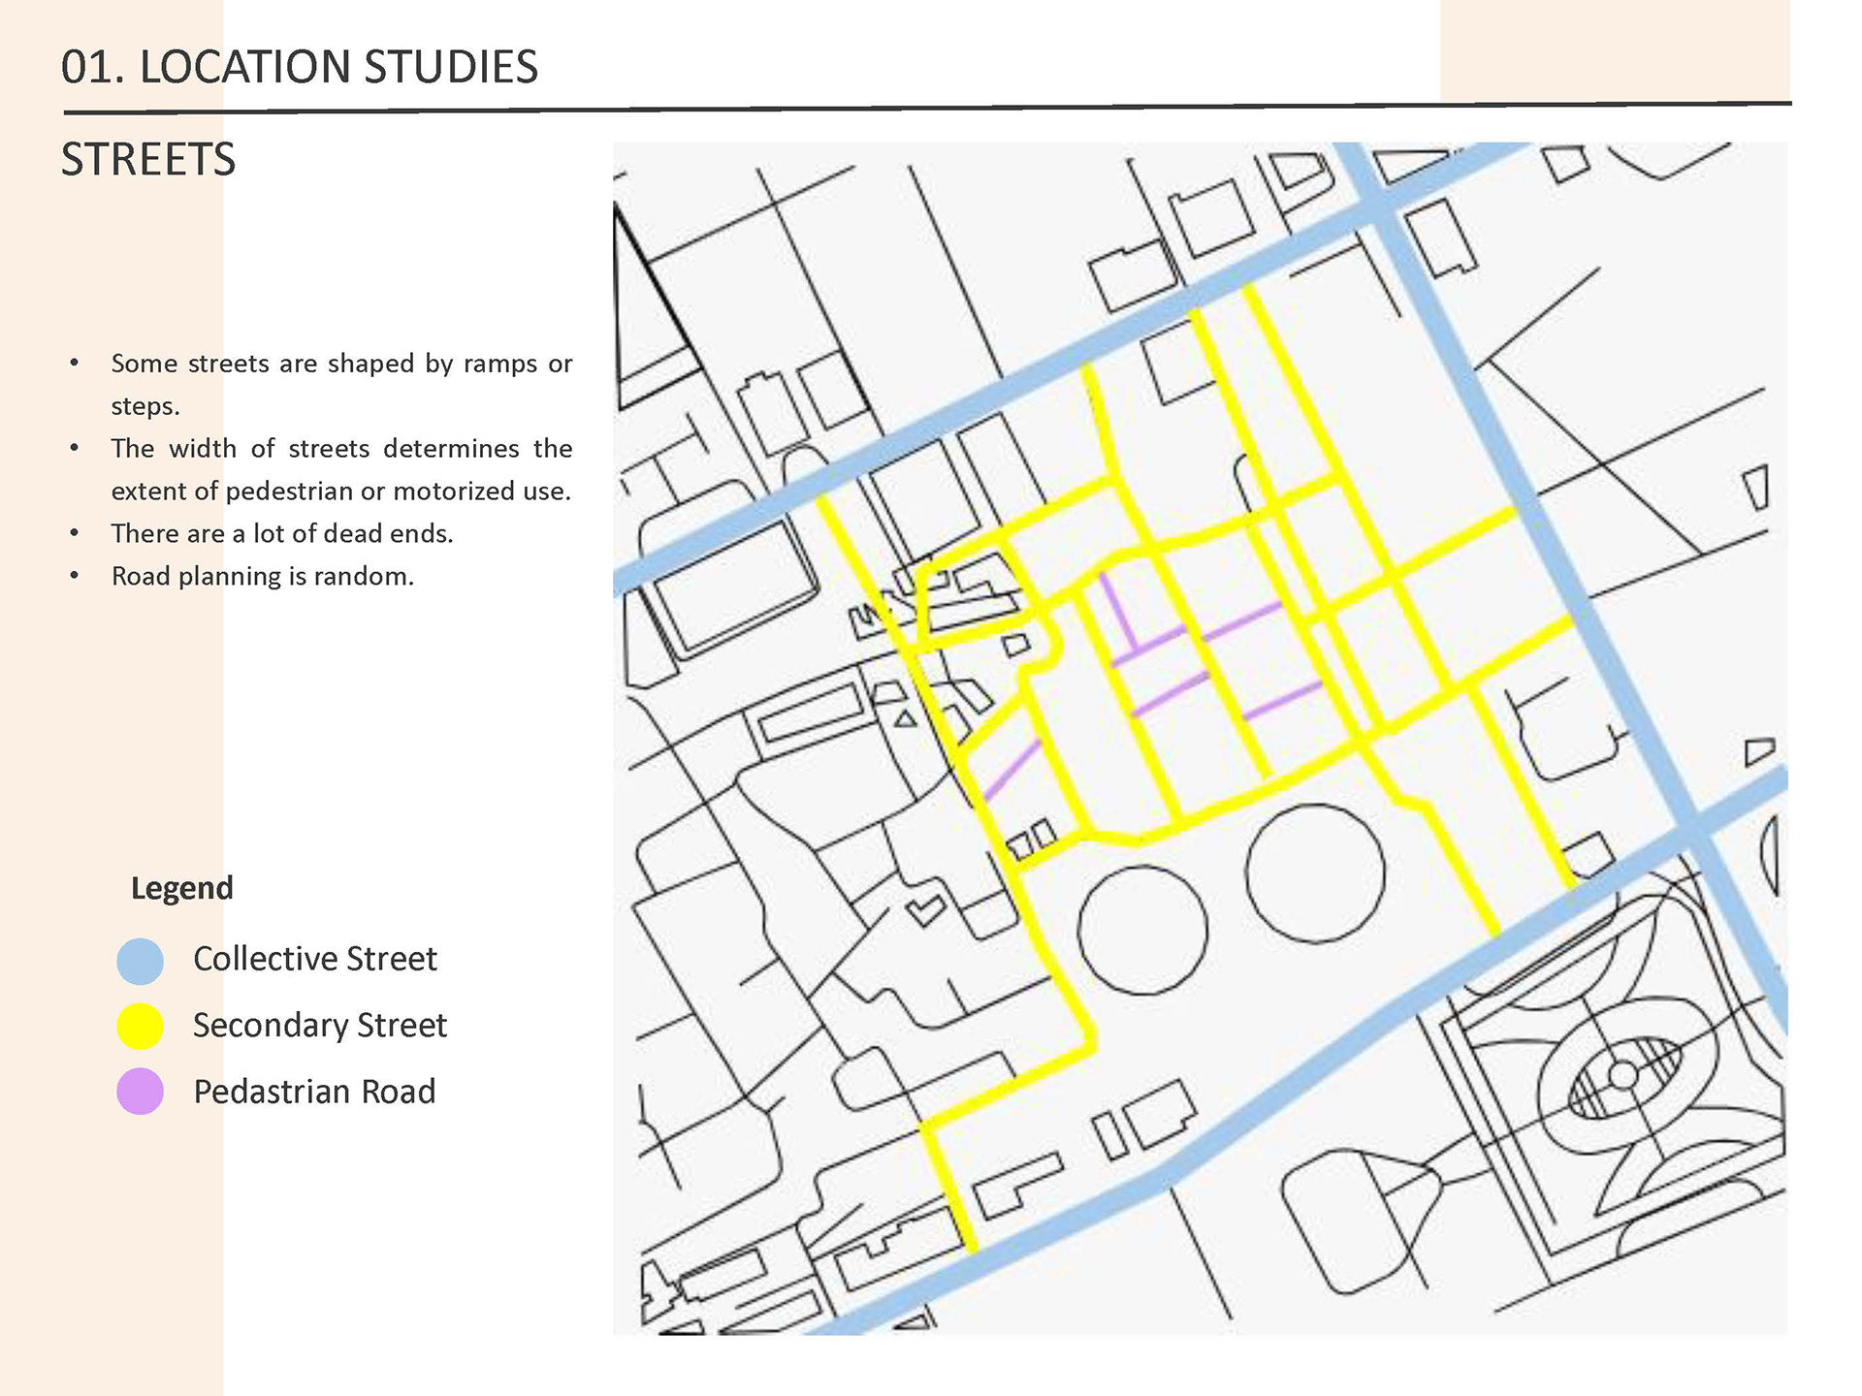This screenshot has height=1396, width=1862.
Task: Click the blue Collective Street legend circle
Action: (x=141, y=961)
